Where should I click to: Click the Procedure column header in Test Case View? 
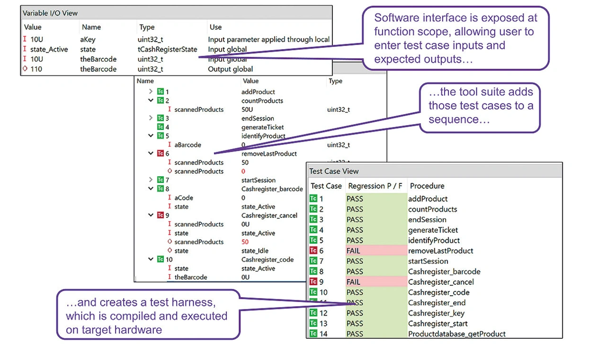click(427, 186)
